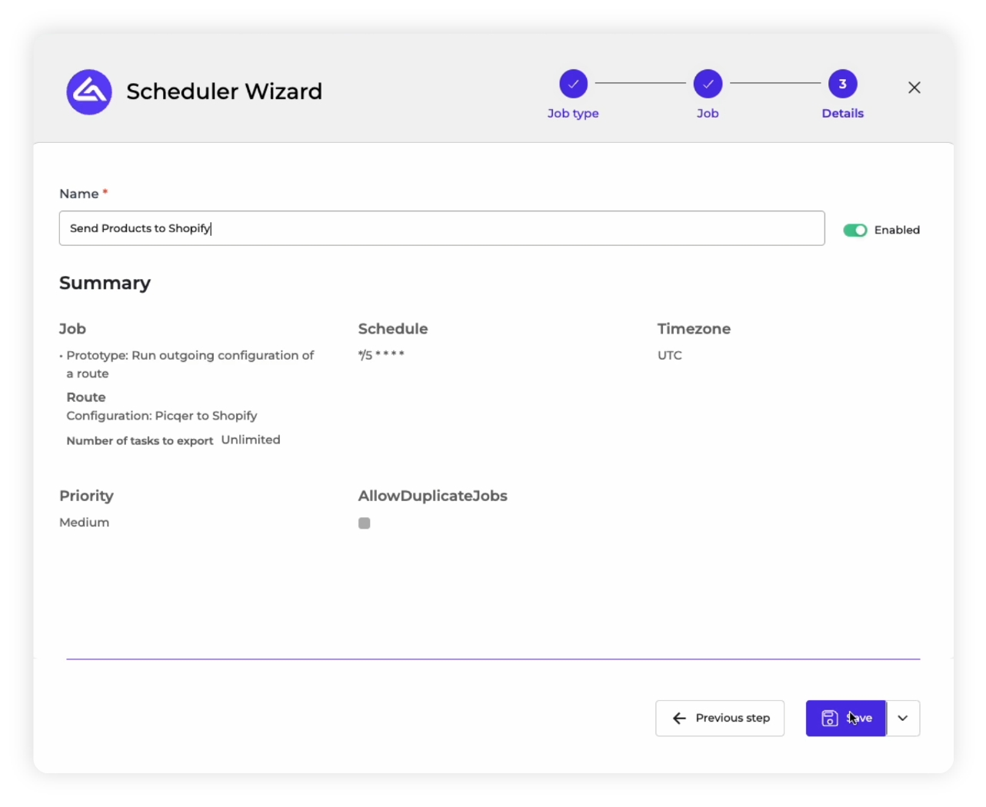Close the Scheduler Wizard dialog

[x=914, y=88]
